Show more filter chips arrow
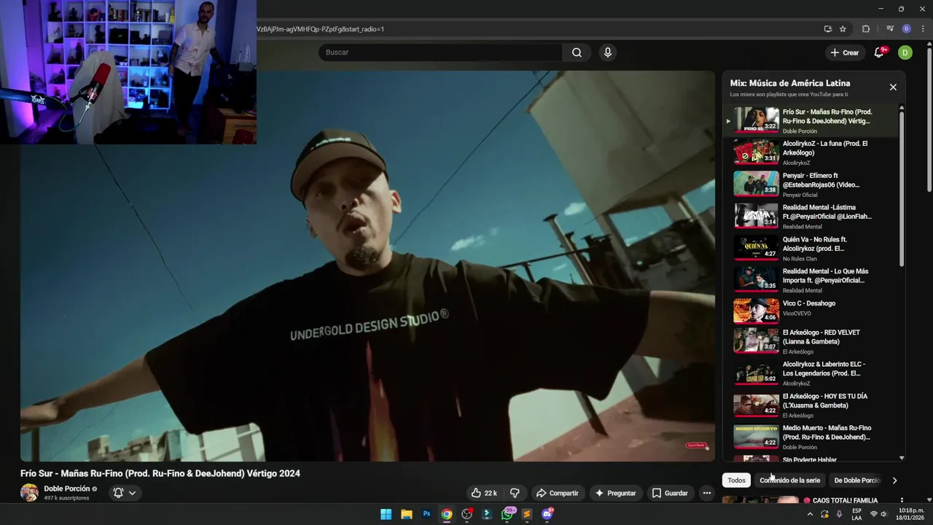 [x=894, y=481]
